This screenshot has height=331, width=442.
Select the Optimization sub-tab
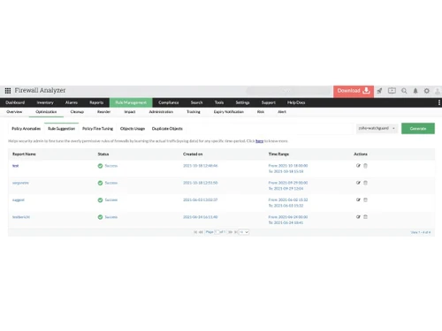coord(46,112)
